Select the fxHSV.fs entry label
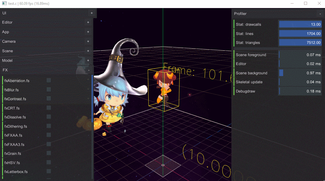 (x=12, y=163)
